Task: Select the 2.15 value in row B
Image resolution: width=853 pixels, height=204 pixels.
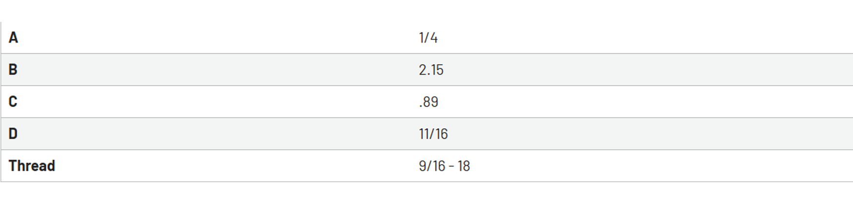Action: [x=431, y=69]
